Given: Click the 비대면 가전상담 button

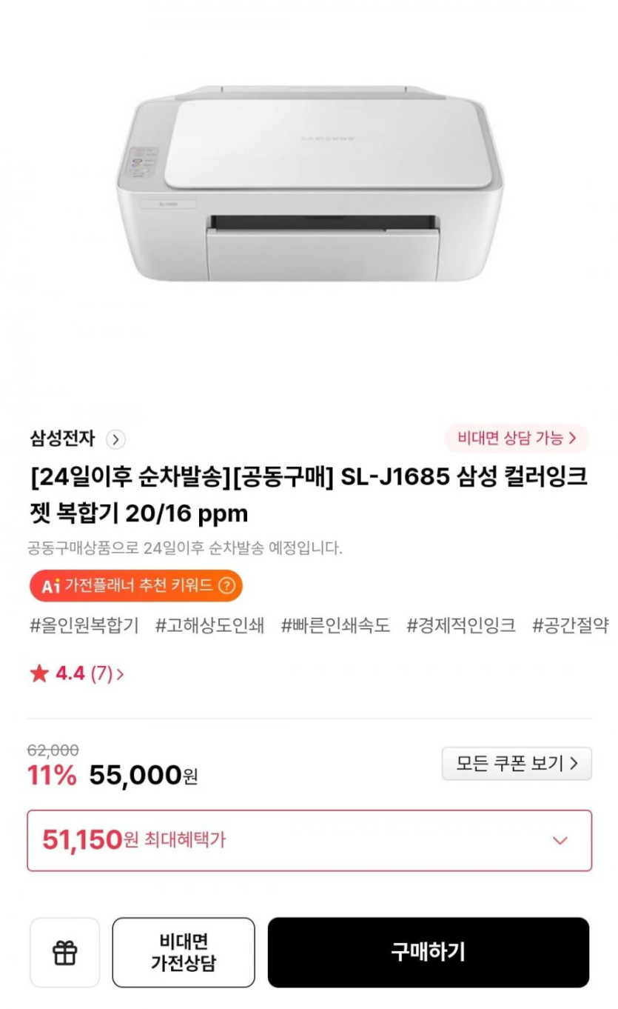Looking at the screenshot, I should 184,953.
